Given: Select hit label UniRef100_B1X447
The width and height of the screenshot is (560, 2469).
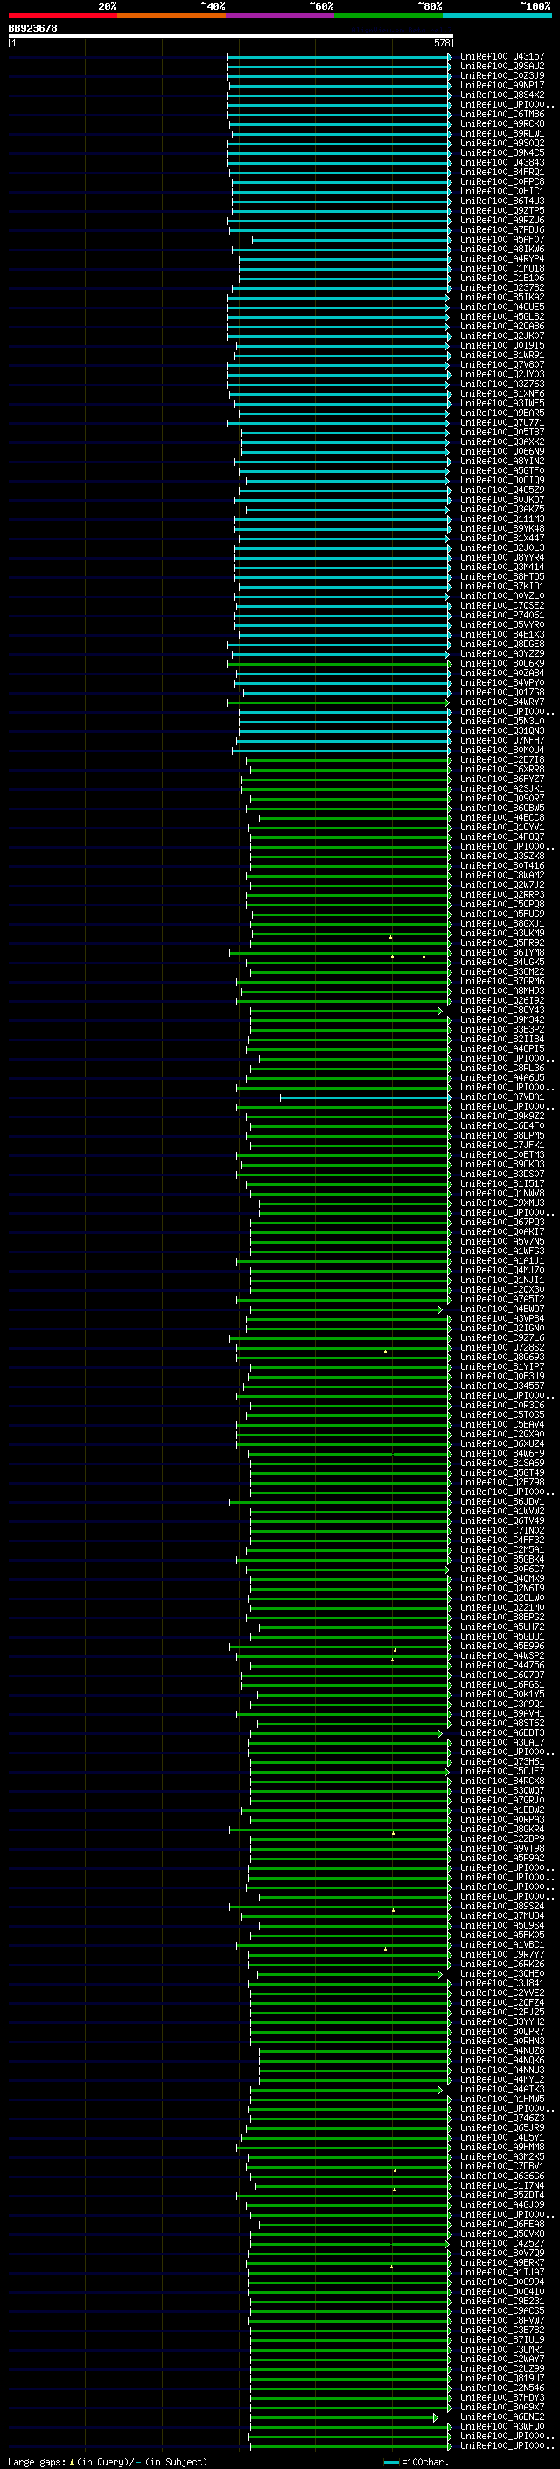Looking at the screenshot, I should (502, 539).
